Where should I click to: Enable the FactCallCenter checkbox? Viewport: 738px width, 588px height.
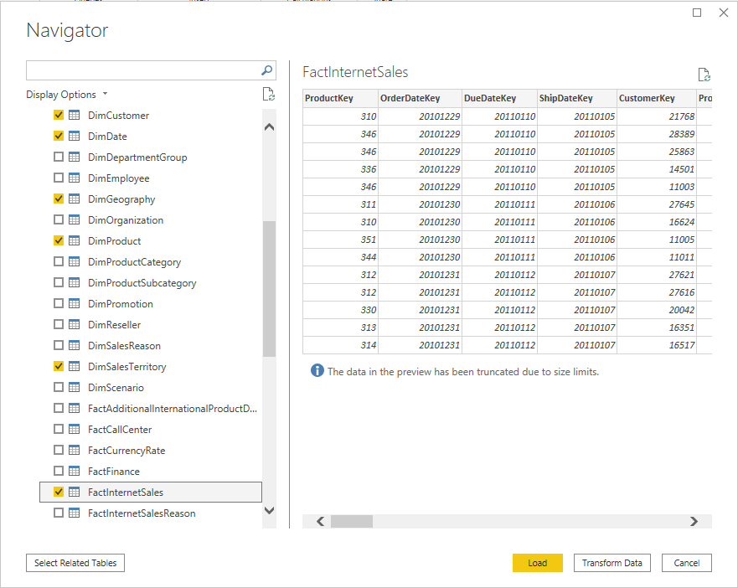point(59,430)
